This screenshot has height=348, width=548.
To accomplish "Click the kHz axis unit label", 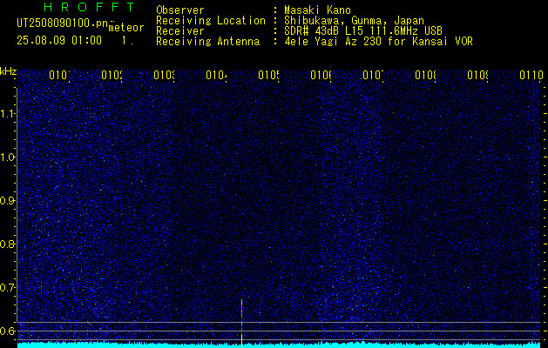I will (x=8, y=72).
